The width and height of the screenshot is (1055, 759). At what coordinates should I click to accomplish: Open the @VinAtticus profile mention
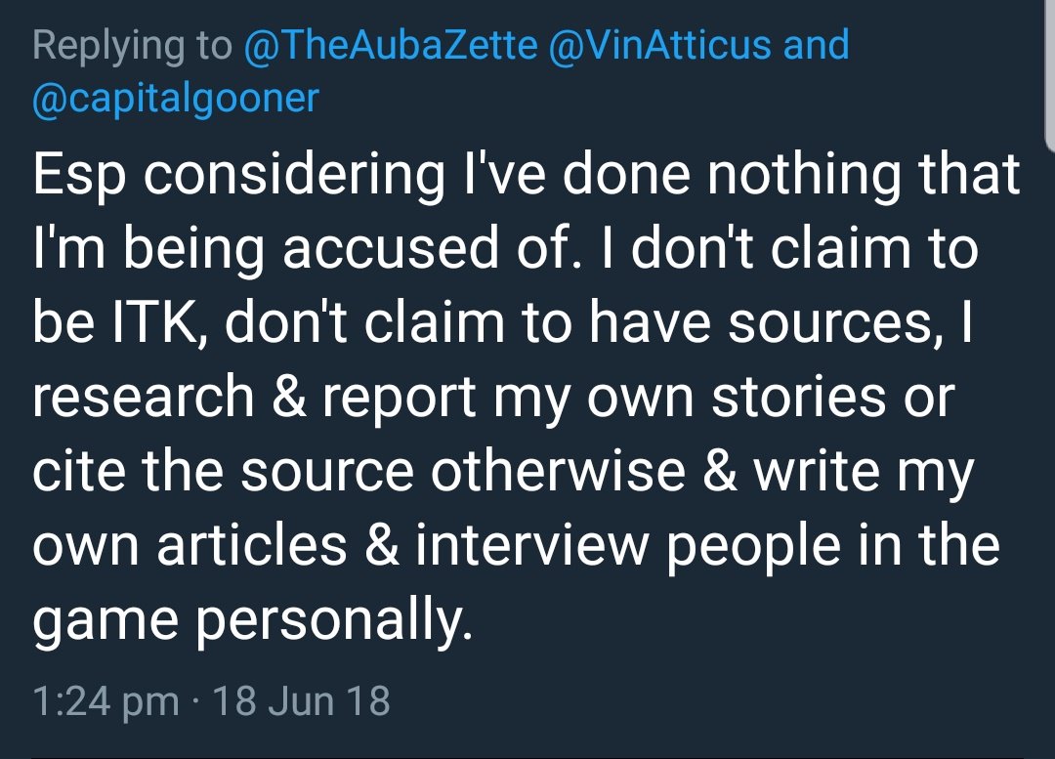pos(660,45)
